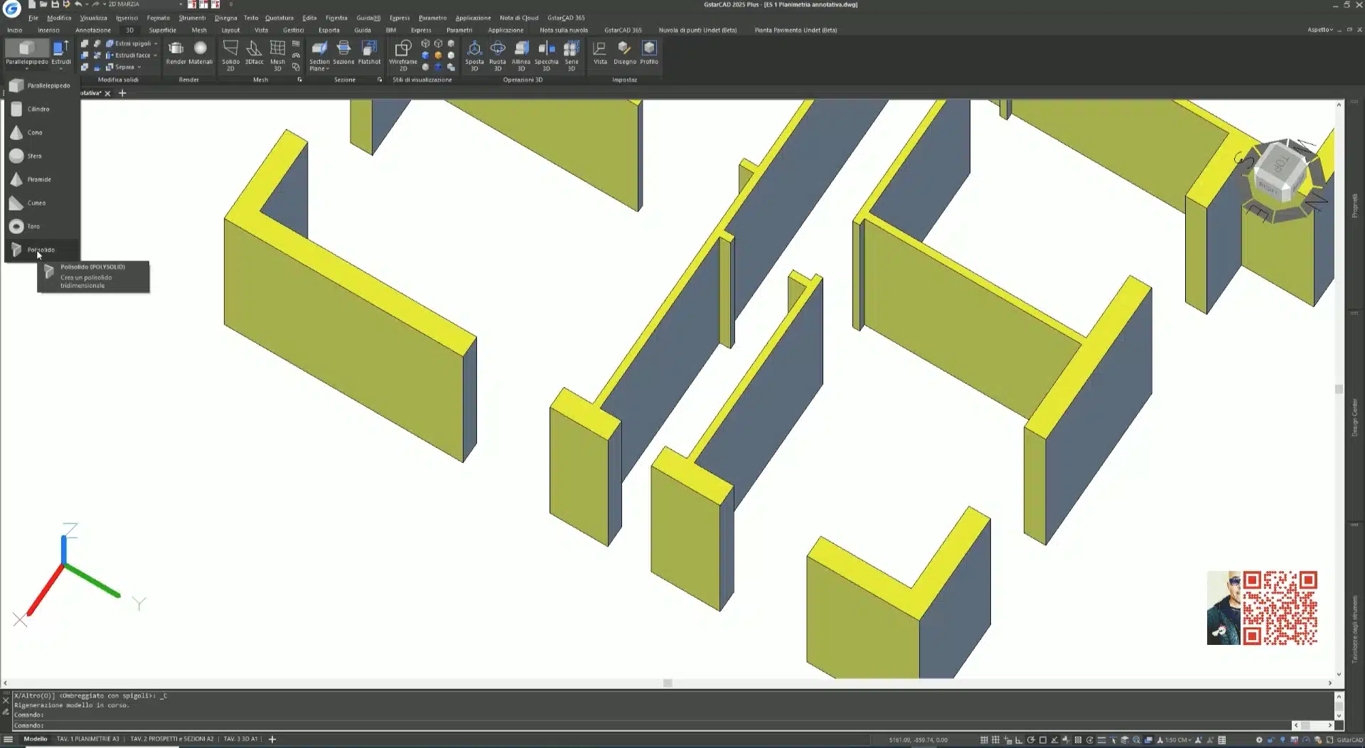Switch to the Annotazione ribbon tab
Image resolution: width=1365 pixels, height=748 pixels.
point(93,30)
